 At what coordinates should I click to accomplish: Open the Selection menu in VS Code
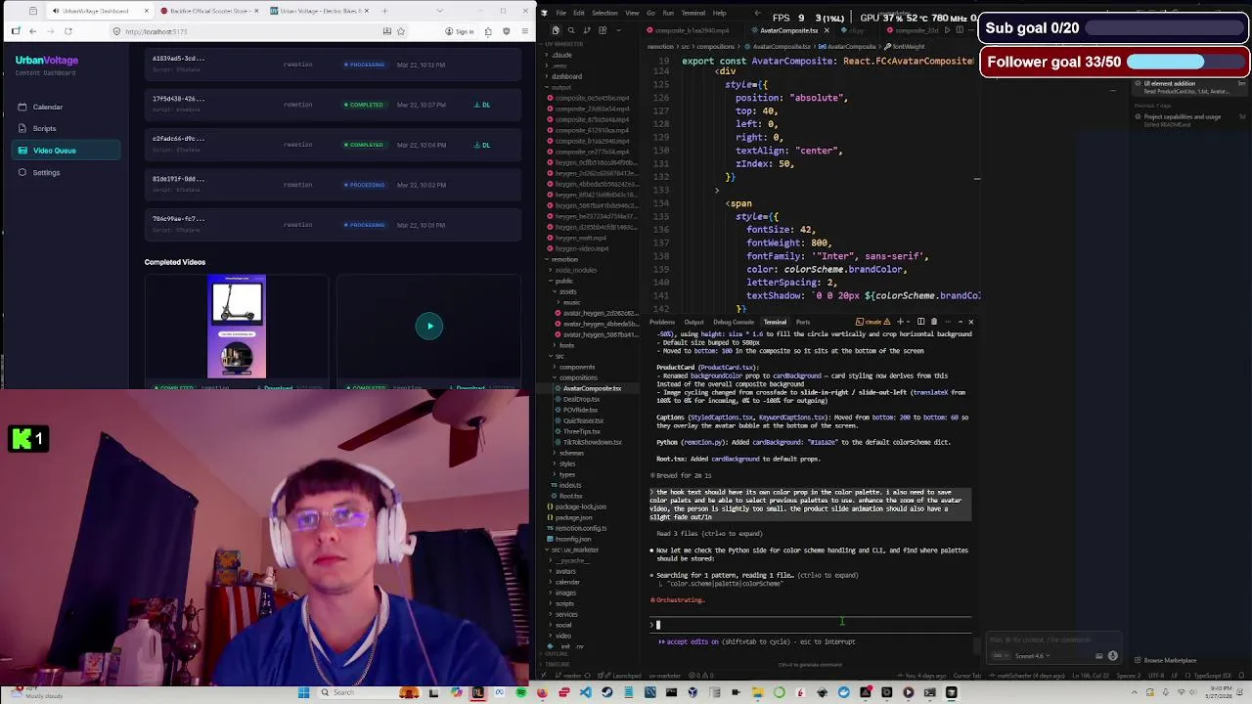[604, 13]
